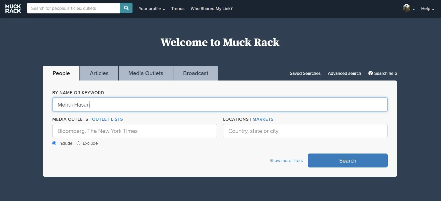Viewport: 441px width, 201px height.
Task: Open the Trends page
Action: coord(178,9)
